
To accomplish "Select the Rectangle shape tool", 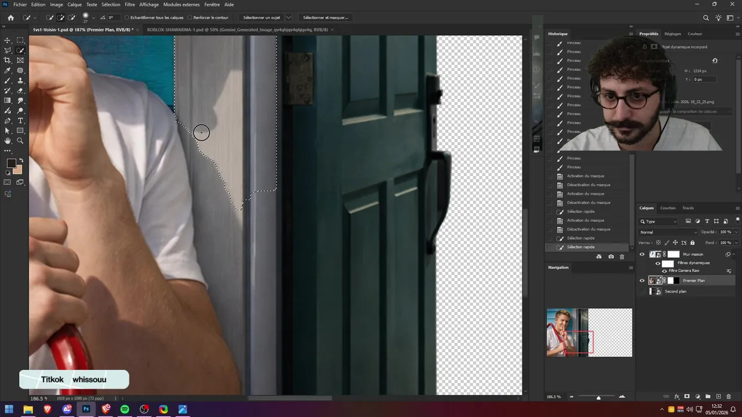I will coord(20,131).
